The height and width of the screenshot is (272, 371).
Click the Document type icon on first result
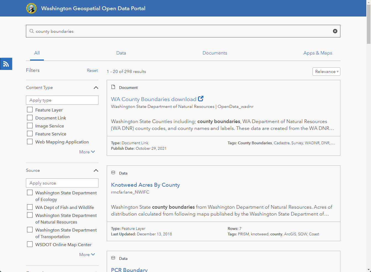pos(113,87)
